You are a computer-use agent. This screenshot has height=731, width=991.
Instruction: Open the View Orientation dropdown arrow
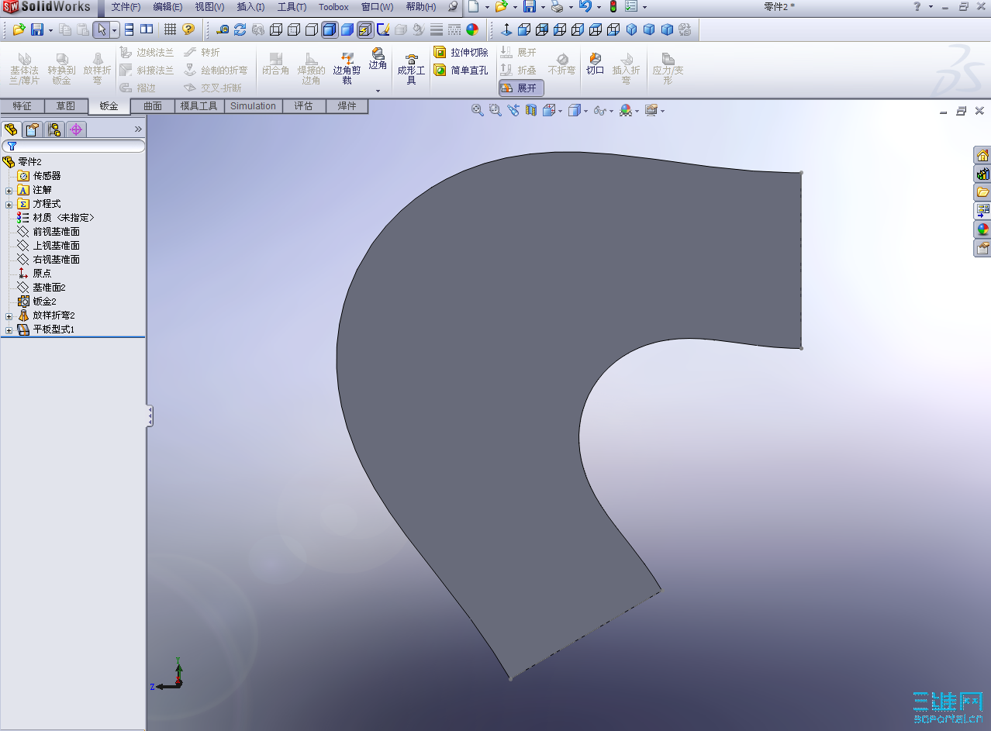point(561,111)
